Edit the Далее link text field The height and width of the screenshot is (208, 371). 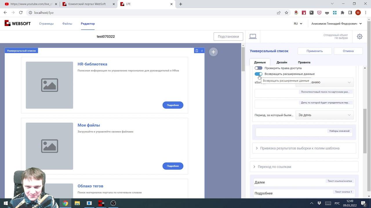pos(304,182)
